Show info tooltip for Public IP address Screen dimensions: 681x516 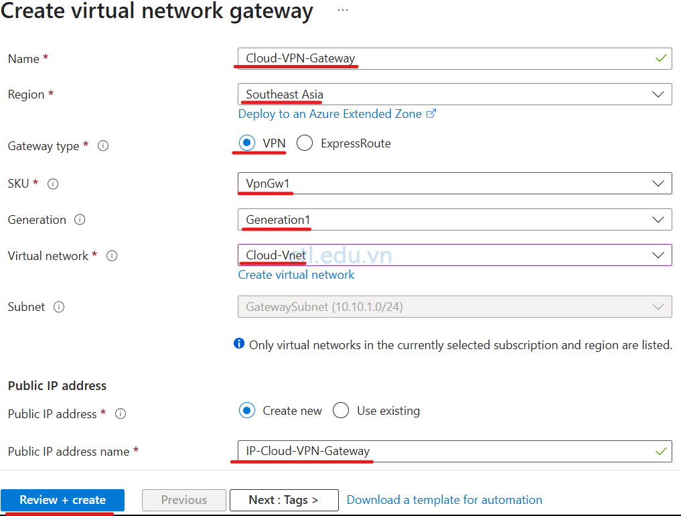(121, 414)
